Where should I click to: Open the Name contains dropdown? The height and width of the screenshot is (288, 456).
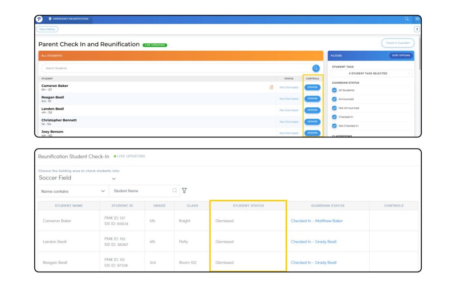click(x=73, y=191)
